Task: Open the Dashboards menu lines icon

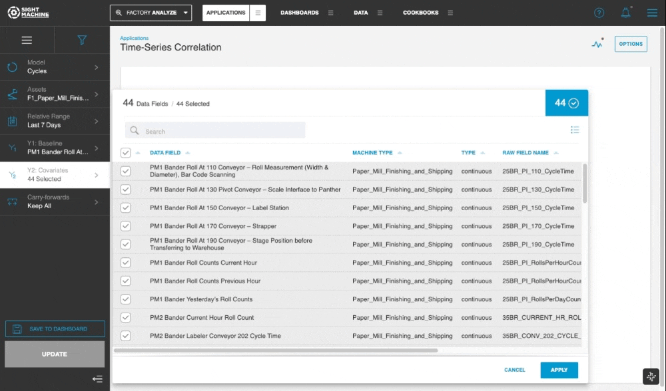Action: (x=330, y=13)
